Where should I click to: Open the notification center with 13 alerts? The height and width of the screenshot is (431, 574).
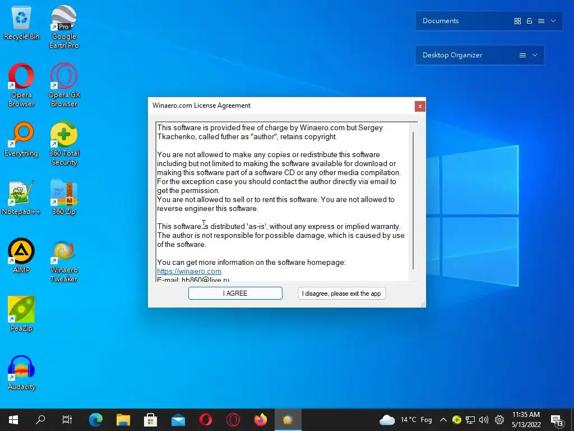[x=557, y=420]
